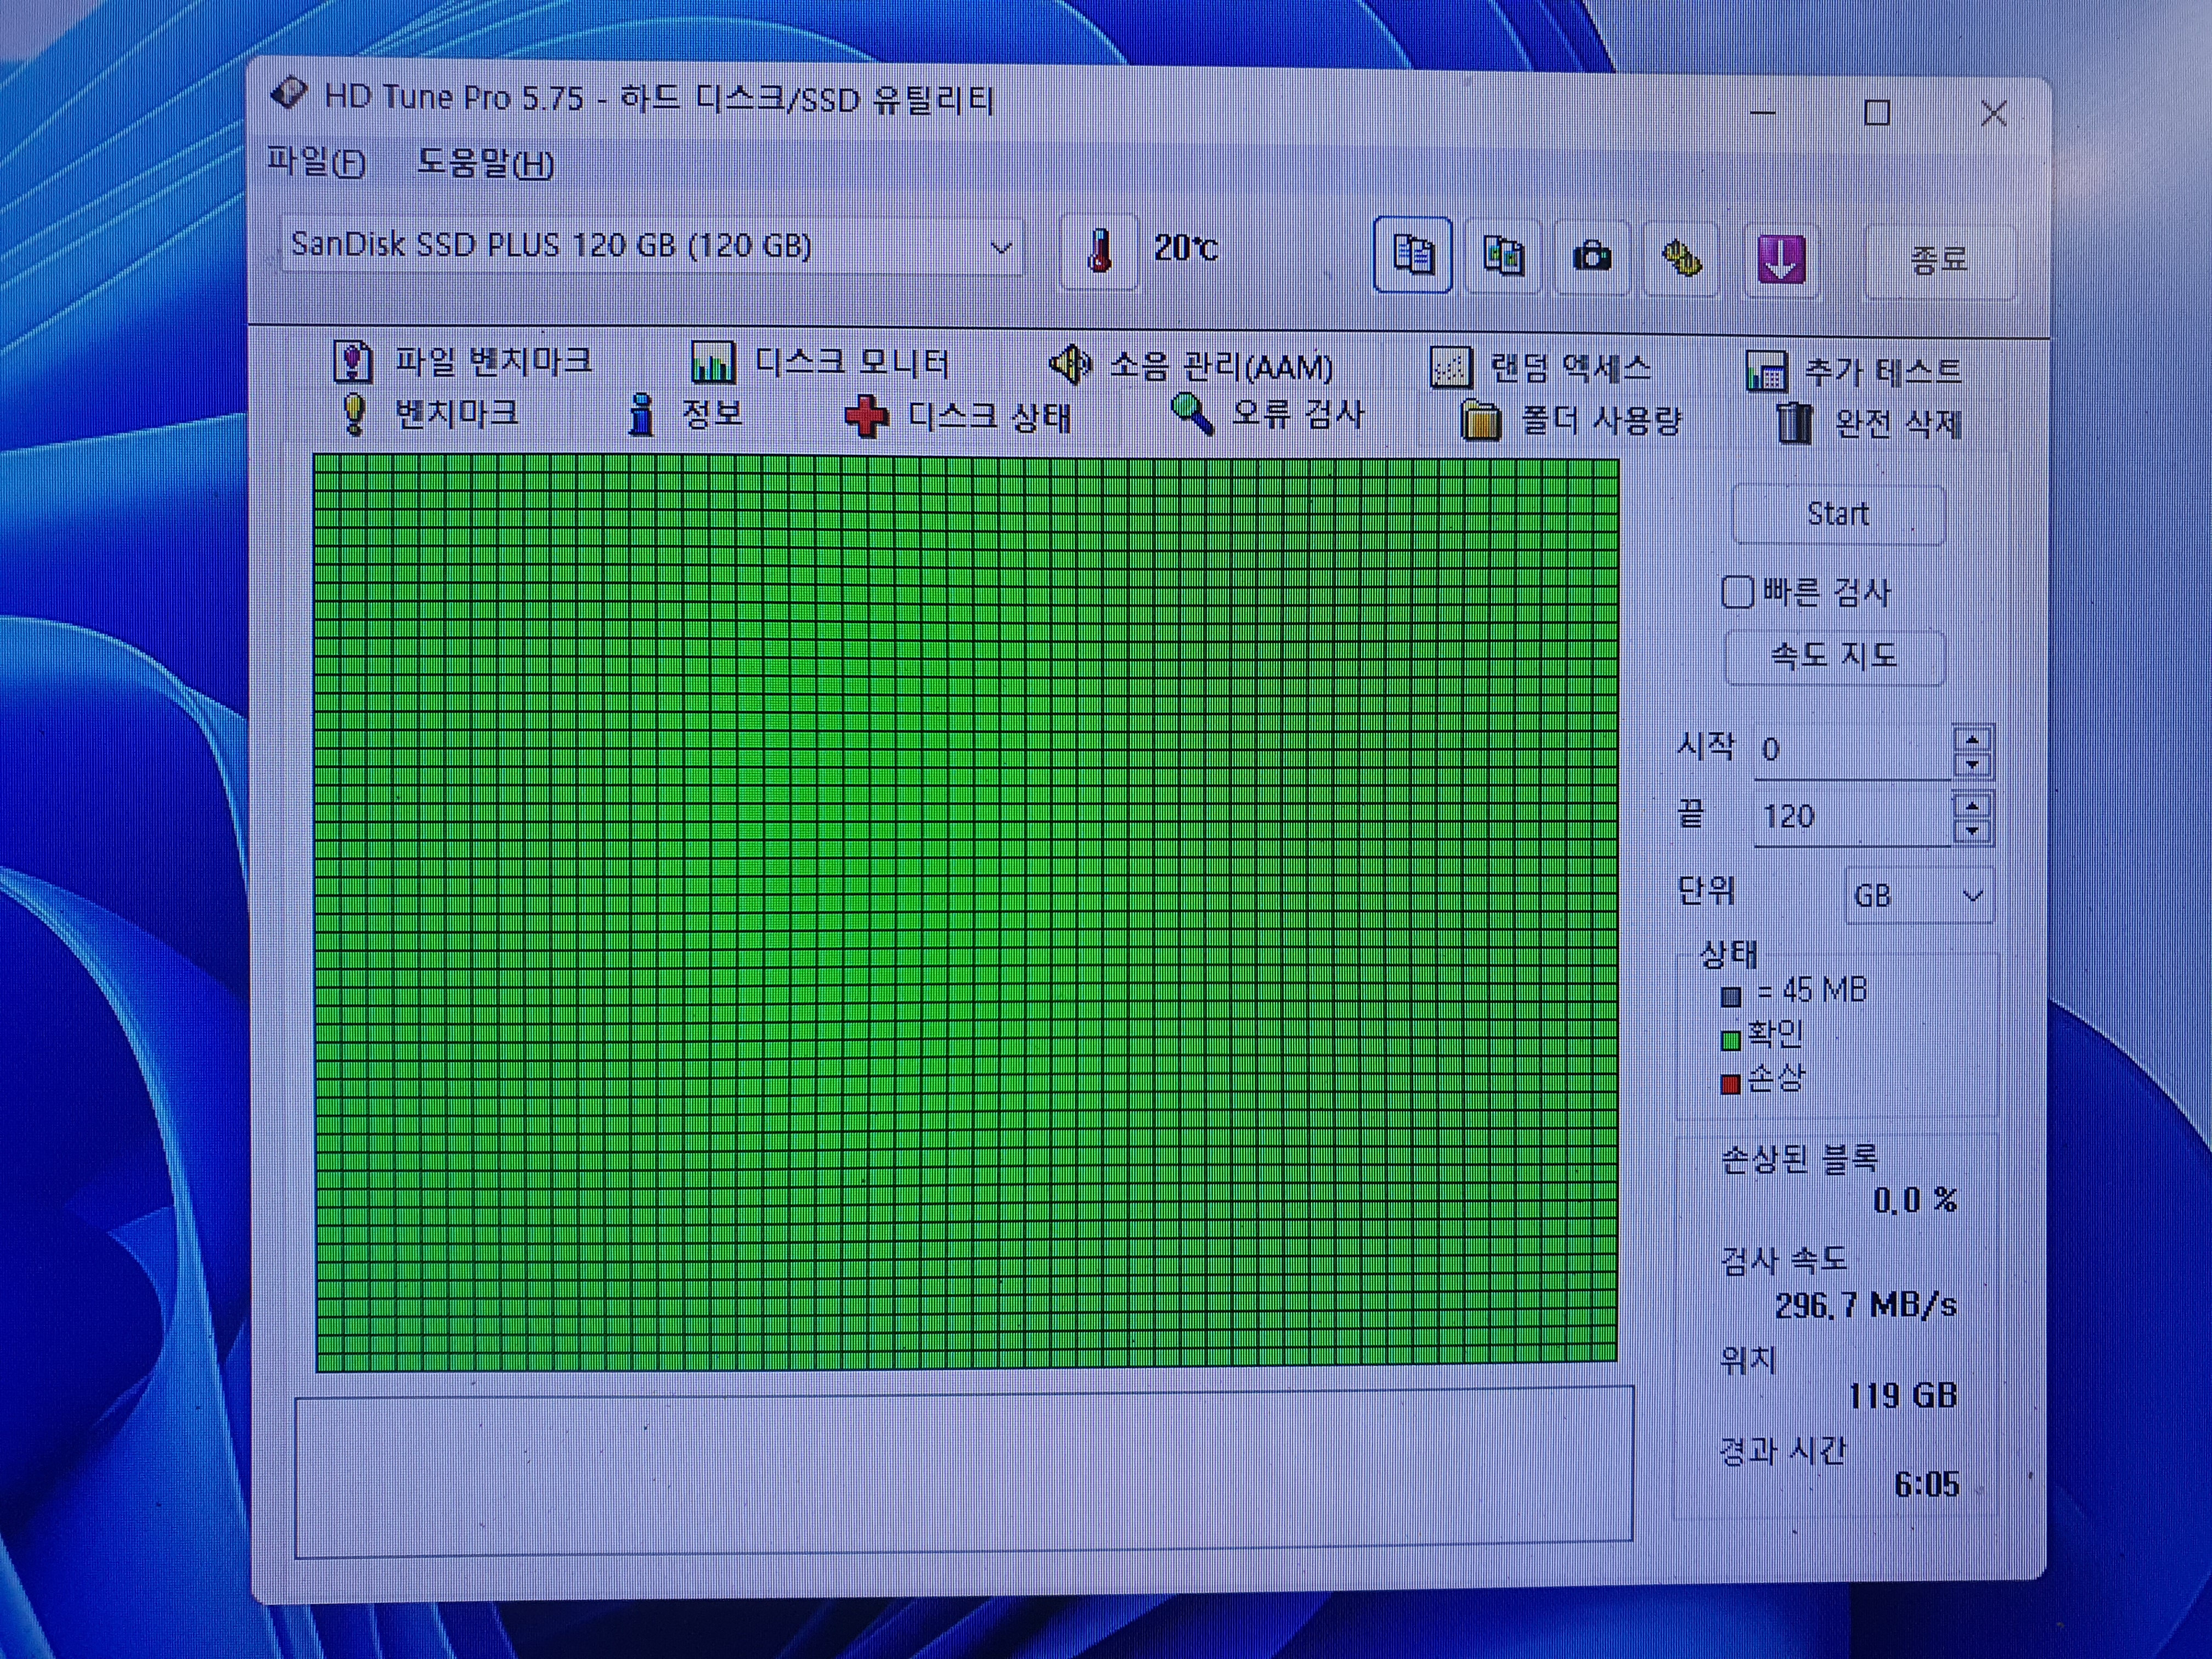The width and height of the screenshot is (2212, 1659).
Task: Click the 시작 value input field
Action: 1852,750
